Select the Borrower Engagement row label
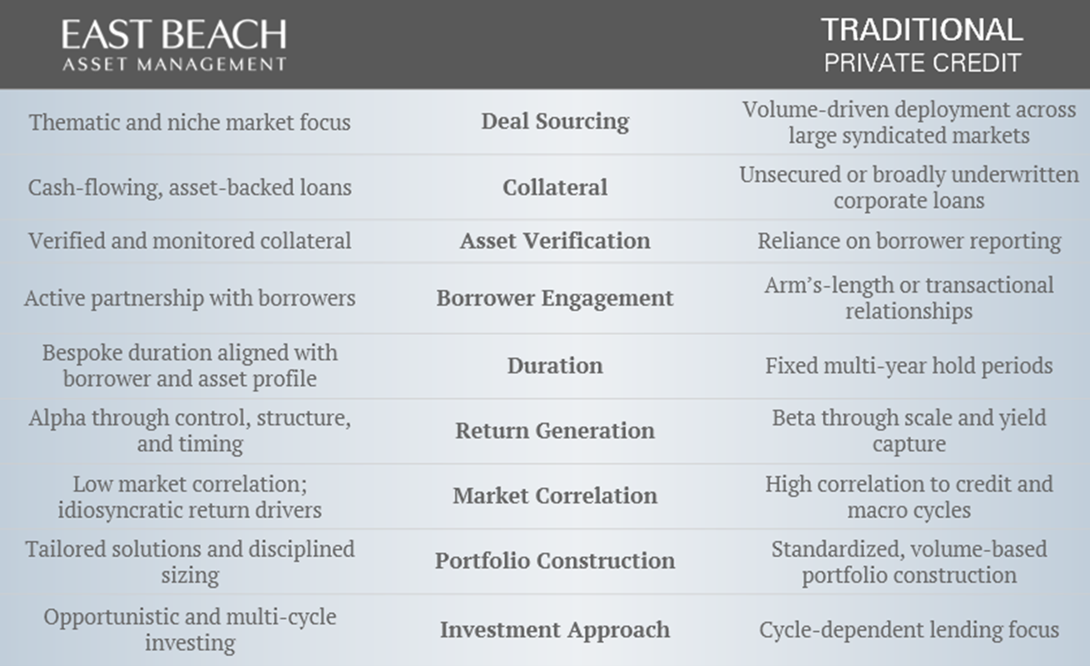The width and height of the screenshot is (1090, 666). pyautogui.click(x=555, y=298)
